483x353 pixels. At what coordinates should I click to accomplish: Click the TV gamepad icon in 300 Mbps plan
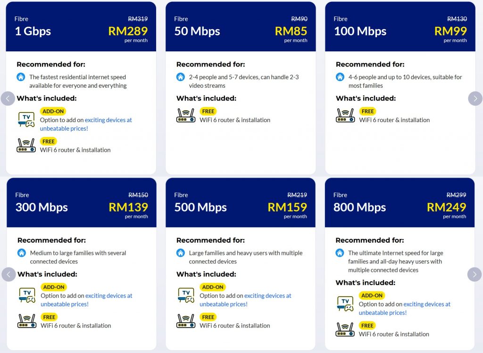(x=27, y=295)
